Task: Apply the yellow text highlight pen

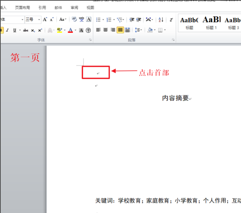Action: [60, 30]
